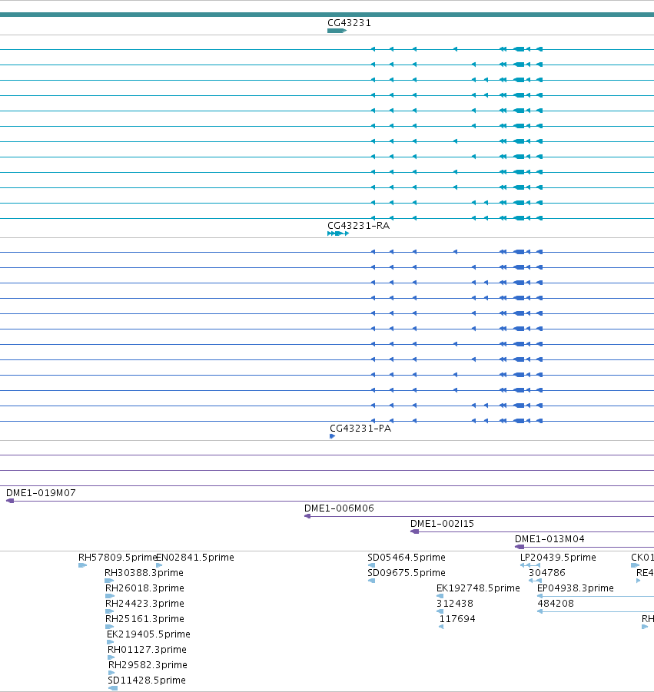Select the arrow glyph under SD09675.5prime

click(371, 581)
